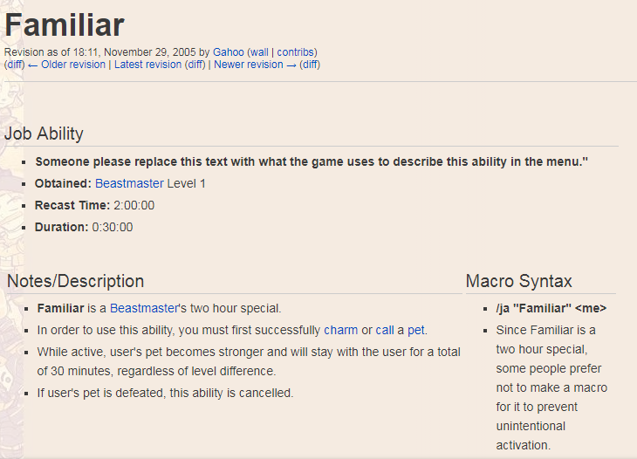
Task: Click the Macro Syntax section heading
Action: point(519,281)
